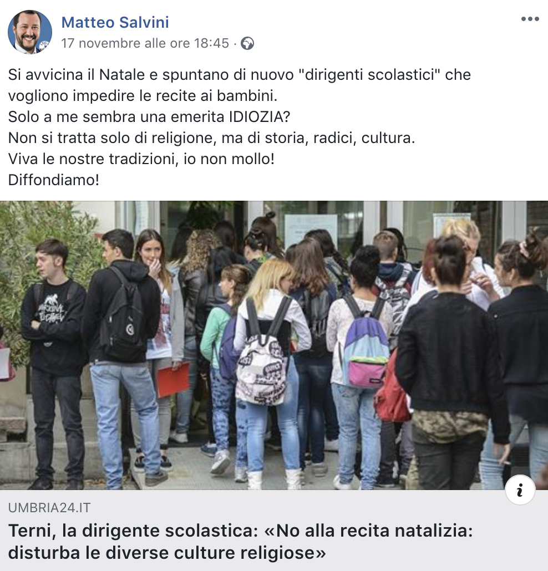Click the line containing the word IDIOZIA
This screenshot has height=571, width=548.
(149, 117)
